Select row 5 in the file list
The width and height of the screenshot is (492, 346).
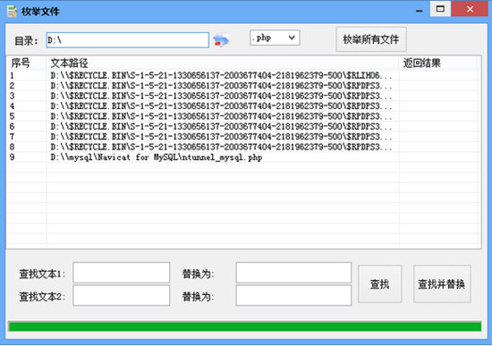point(243,116)
